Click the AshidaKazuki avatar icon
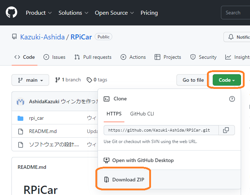This screenshot has width=250, height=195. [x=20, y=101]
